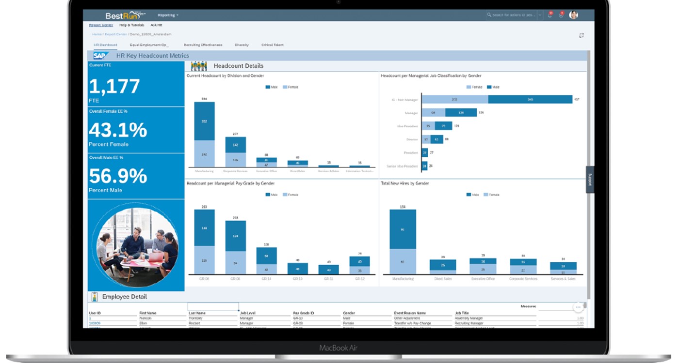Viewport: 679px width, 363px height.
Task: Expand the Reporting module dropdown
Action: click(168, 15)
